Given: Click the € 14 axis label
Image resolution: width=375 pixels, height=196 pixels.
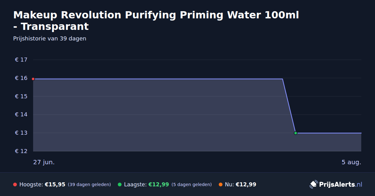Looking at the screenshot, I should click(21, 115).
